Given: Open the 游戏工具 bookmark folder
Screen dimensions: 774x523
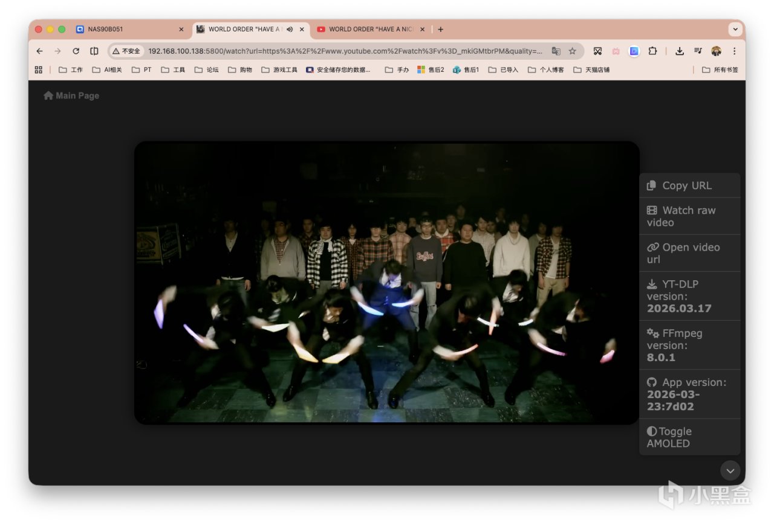Looking at the screenshot, I should point(279,69).
